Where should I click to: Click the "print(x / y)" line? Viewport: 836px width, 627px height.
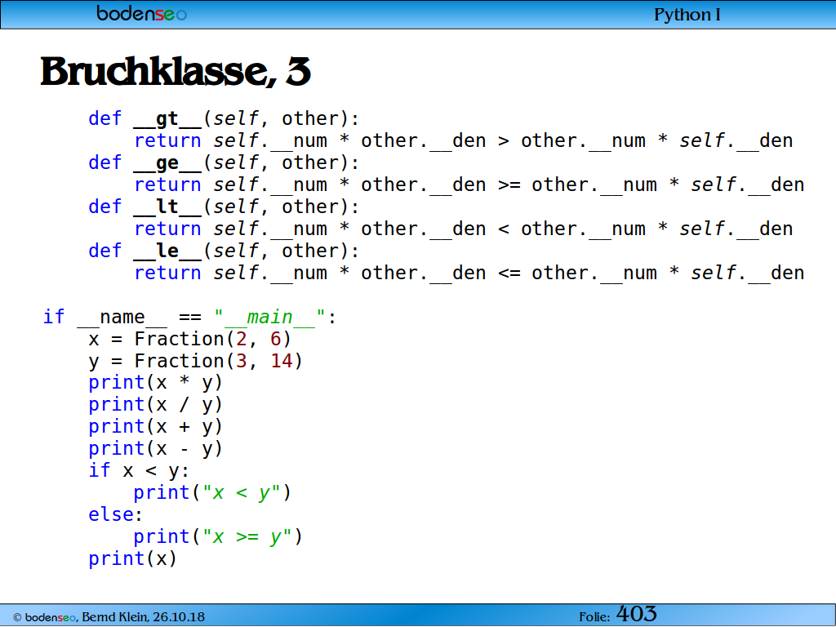tap(155, 405)
